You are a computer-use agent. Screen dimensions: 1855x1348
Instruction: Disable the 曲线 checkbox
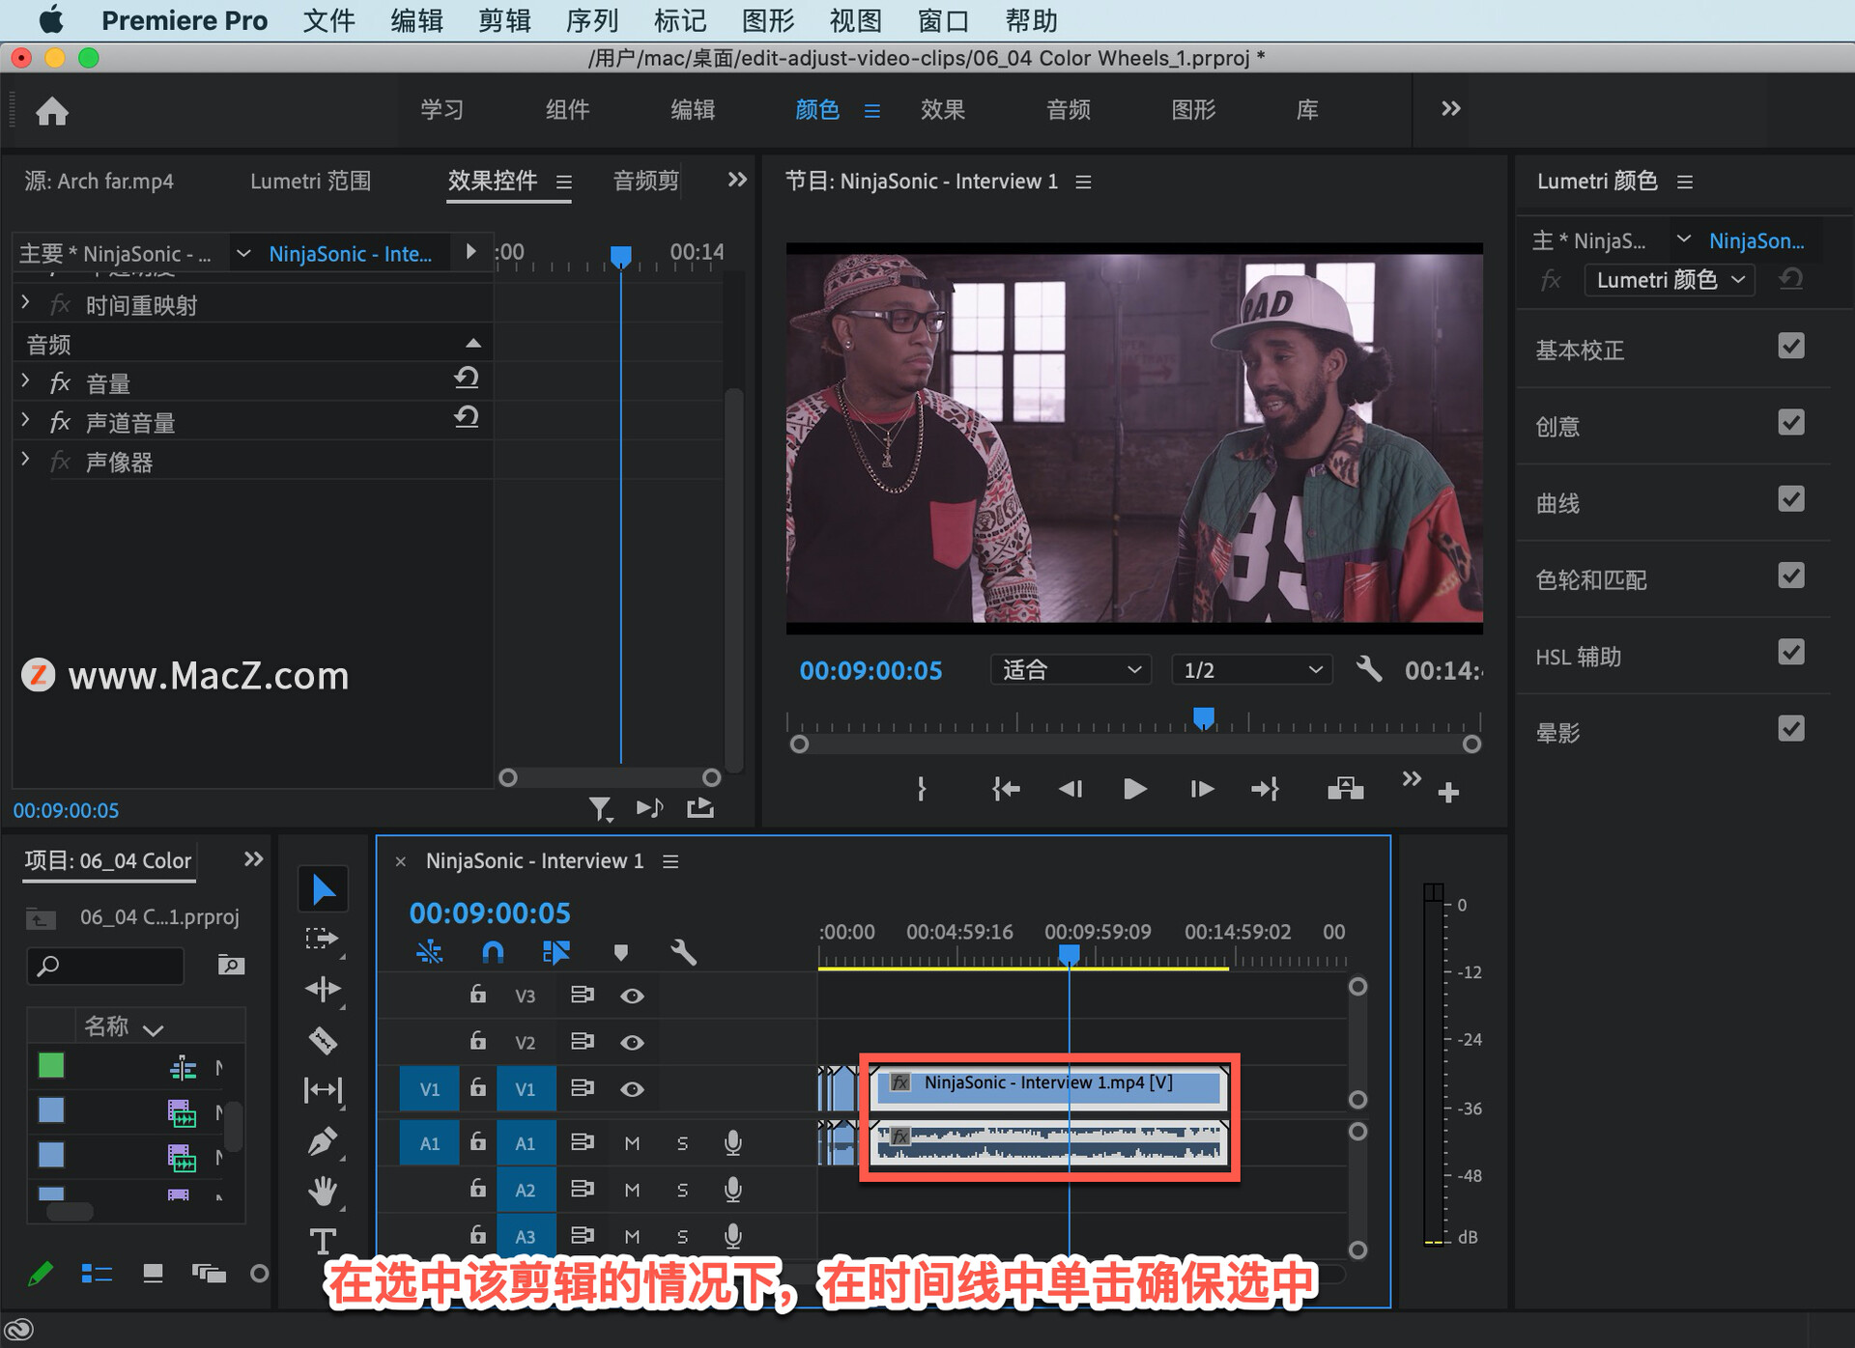click(x=1791, y=499)
